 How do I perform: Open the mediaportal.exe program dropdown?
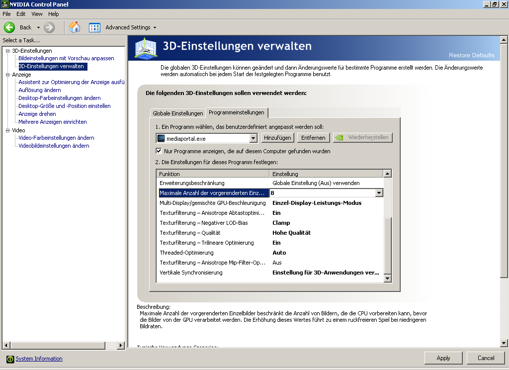(253, 138)
